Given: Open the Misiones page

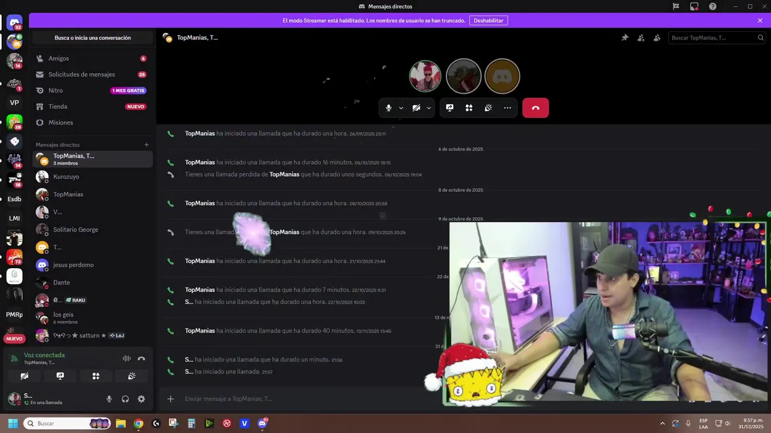Looking at the screenshot, I should pyautogui.click(x=92, y=122).
